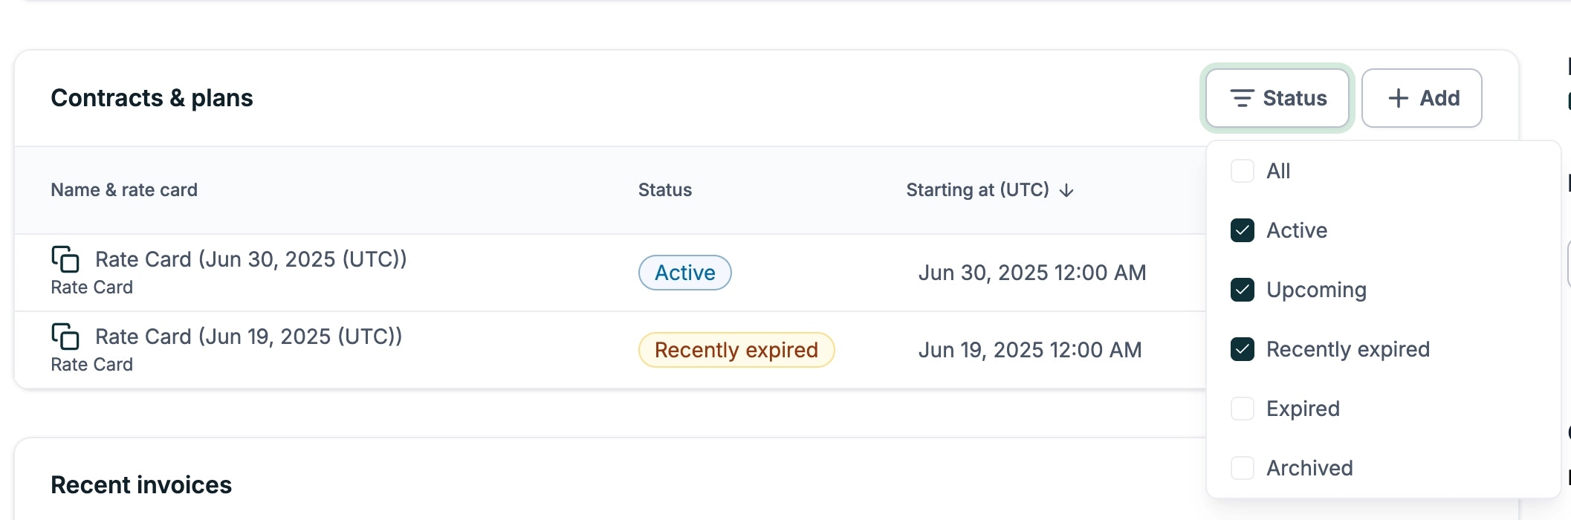Screen dimensions: 1571x520
Task: Open the Add menu
Action: point(1422,97)
